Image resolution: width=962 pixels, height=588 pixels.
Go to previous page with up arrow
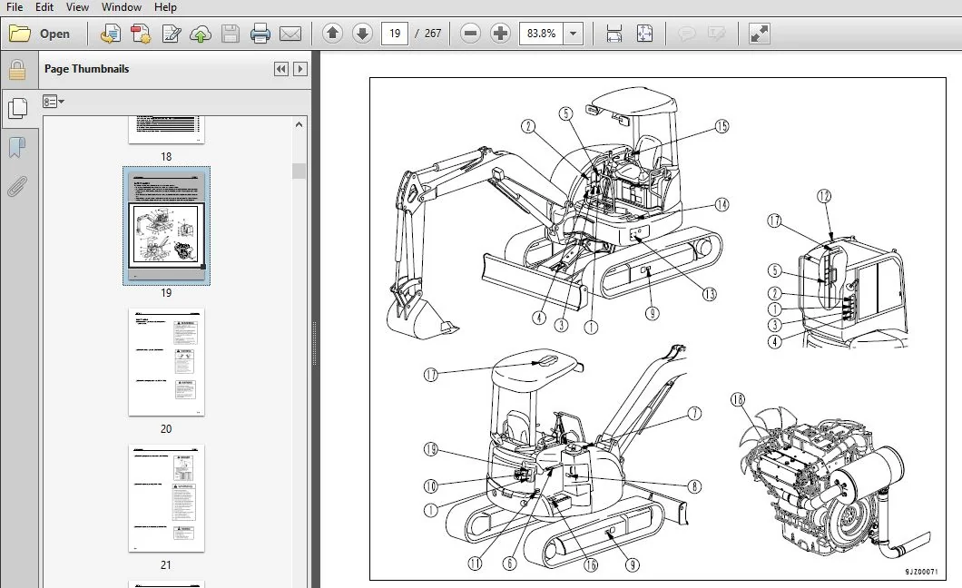pyautogui.click(x=332, y=33)
